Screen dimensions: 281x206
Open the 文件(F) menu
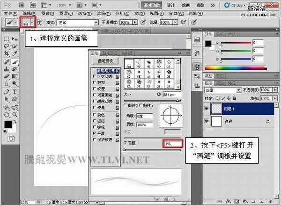[x=10, y=14]
